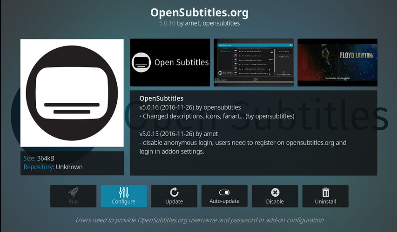
Task: Click the Run rocket button
Action: (73, 196)
